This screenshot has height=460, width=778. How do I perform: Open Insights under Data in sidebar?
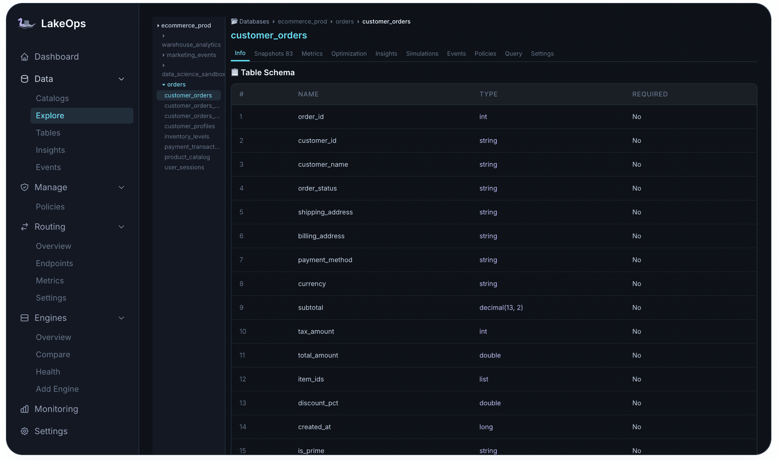tap(50, 150)
